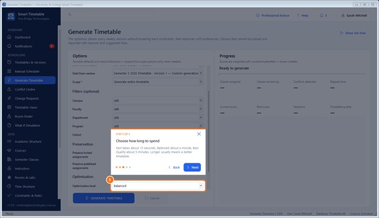Click the Smart Timetable app logo
Viewport: 379px width, 218px height.
click(11, 16)
